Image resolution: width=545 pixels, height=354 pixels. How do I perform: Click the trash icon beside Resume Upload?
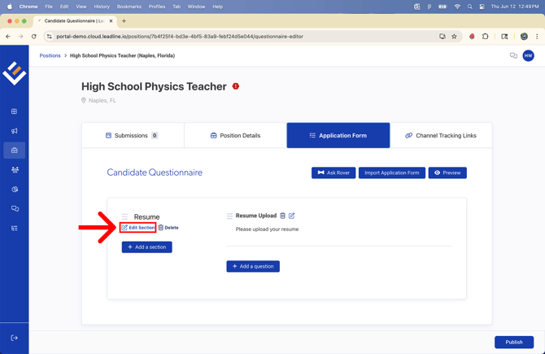point(283,216)
